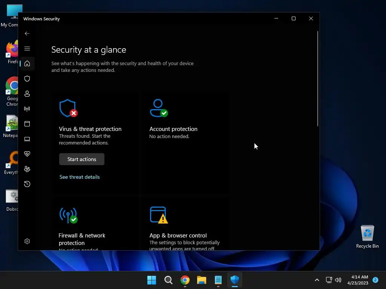Viewport: 386px width, 289px height.
Task: Open See threat details link
Action: click(80, 177)
